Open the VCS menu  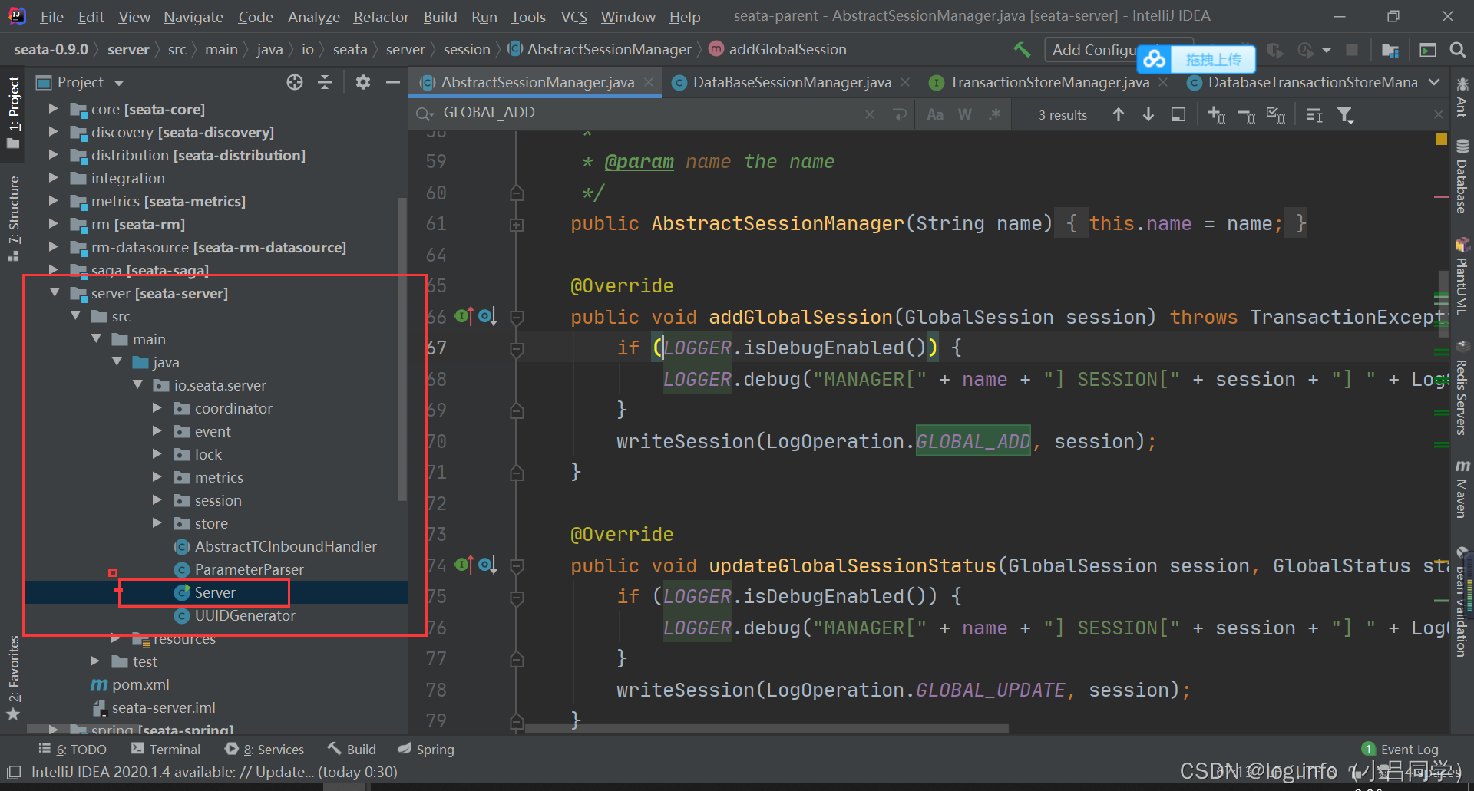tap(573, 17)
